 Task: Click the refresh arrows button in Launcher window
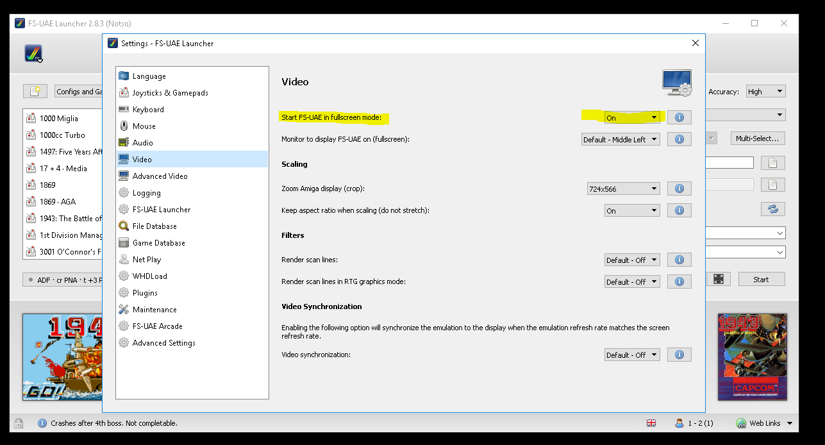tap(773, 209)
